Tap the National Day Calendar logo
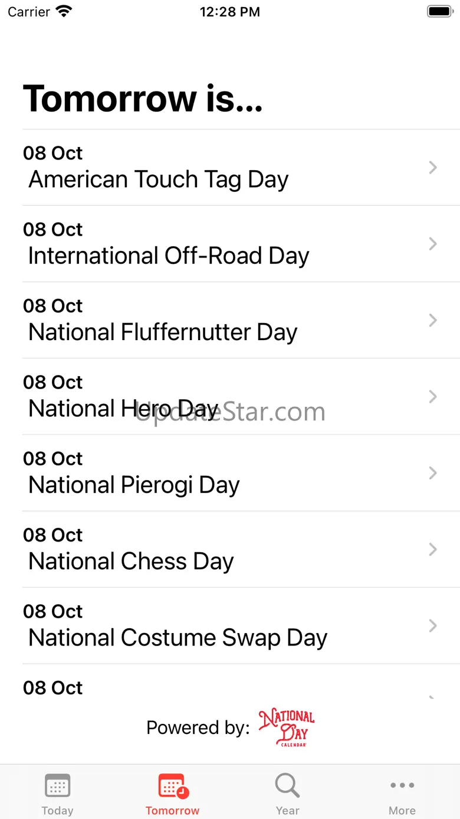 point(287,728)
